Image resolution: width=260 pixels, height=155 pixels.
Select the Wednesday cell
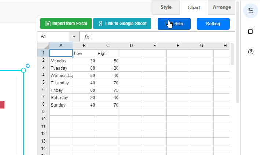61,75
